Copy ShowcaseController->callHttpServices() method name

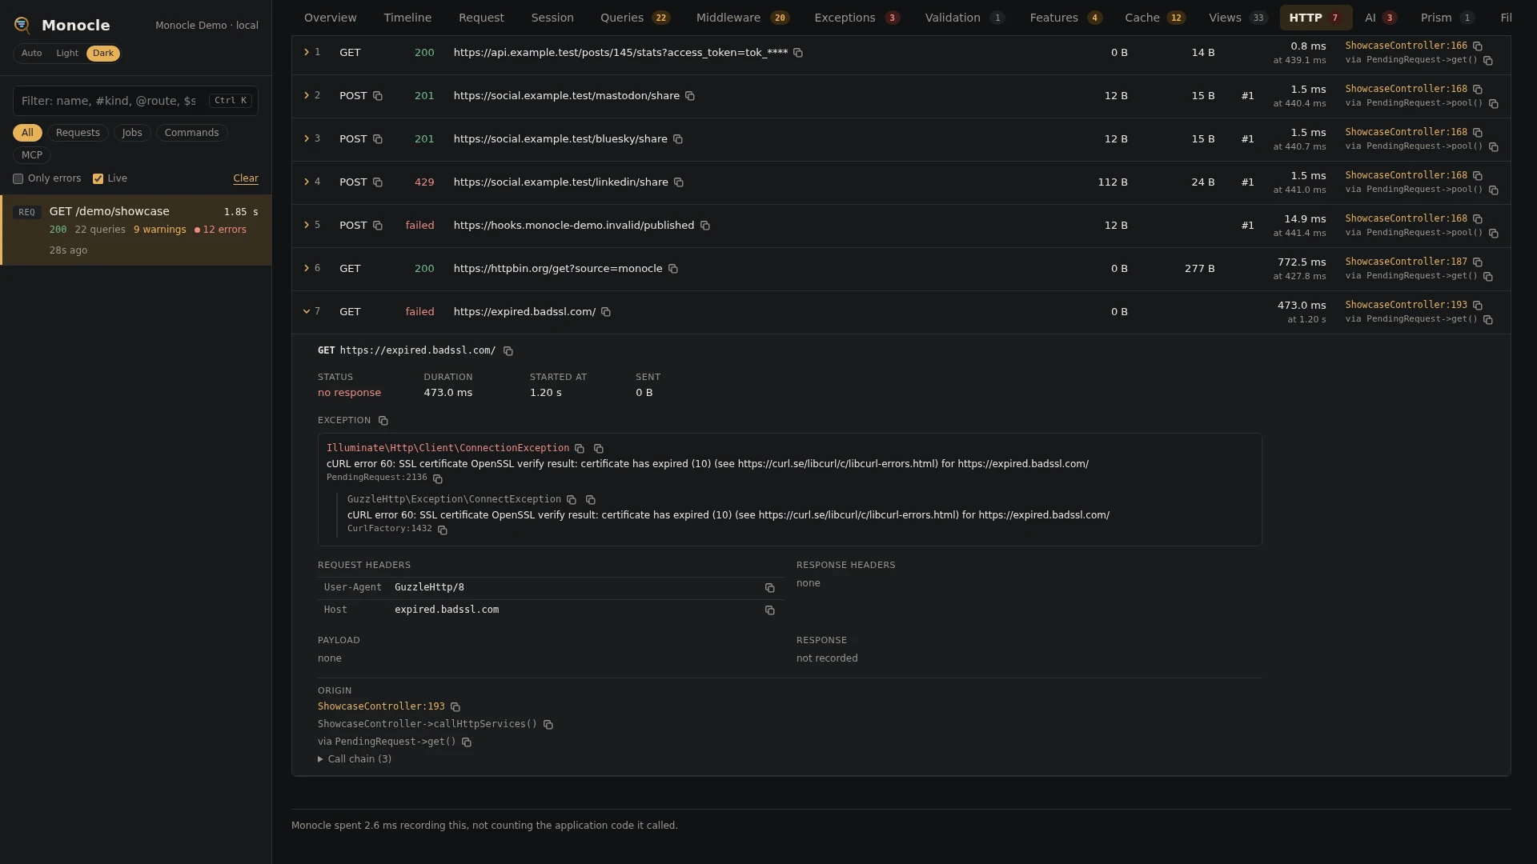tap(548, 725)
